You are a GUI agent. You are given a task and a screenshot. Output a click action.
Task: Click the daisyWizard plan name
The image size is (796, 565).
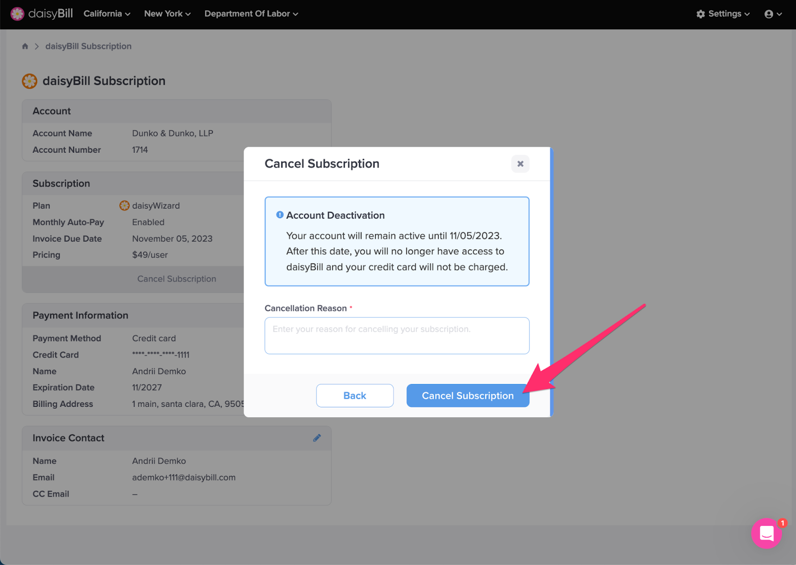click(x=156, y=205)
